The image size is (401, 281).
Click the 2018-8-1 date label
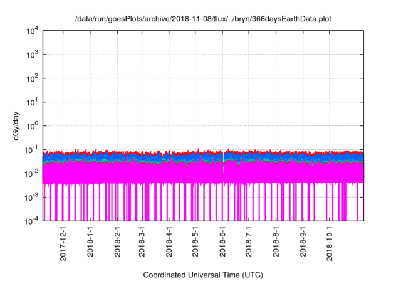pos(276,241)
